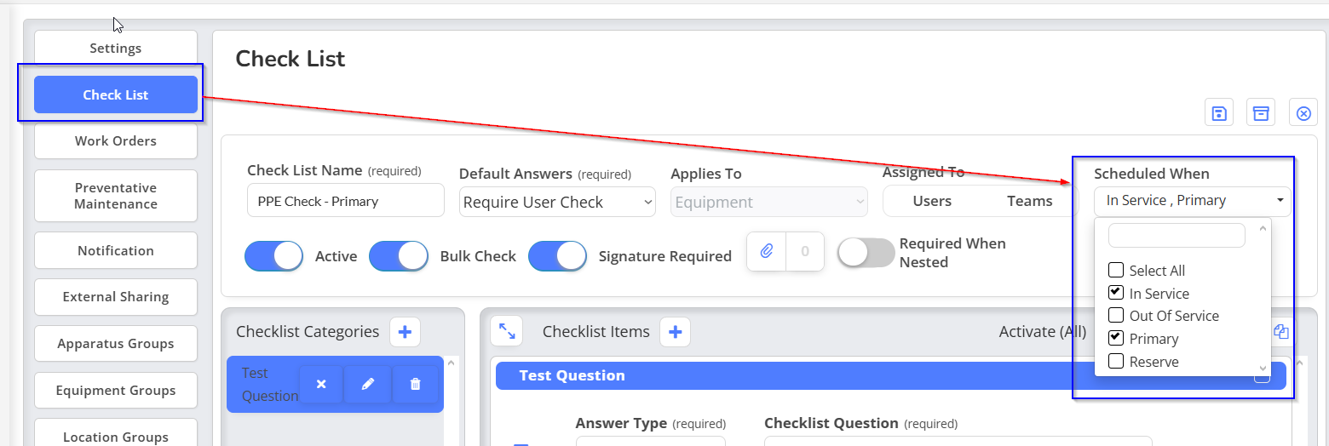
Task: Click the Check List Name field
Action: [x=346, y=201]
